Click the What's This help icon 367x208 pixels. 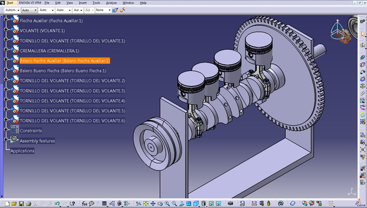[72, 204]
